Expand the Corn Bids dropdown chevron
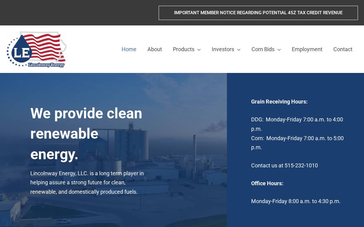Image resolution: width=364 pixels, height=227 pixels. point(279,50)
